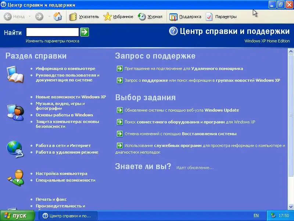Open the Журнал history clock icon

(142, 17)
